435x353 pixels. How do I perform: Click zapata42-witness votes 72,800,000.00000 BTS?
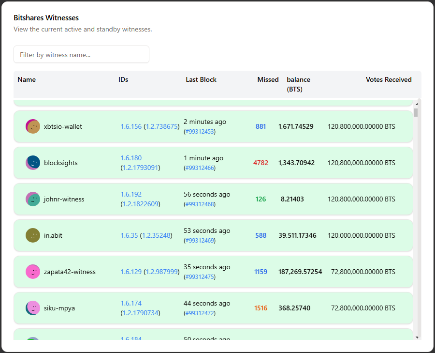(x=363, y=272)
